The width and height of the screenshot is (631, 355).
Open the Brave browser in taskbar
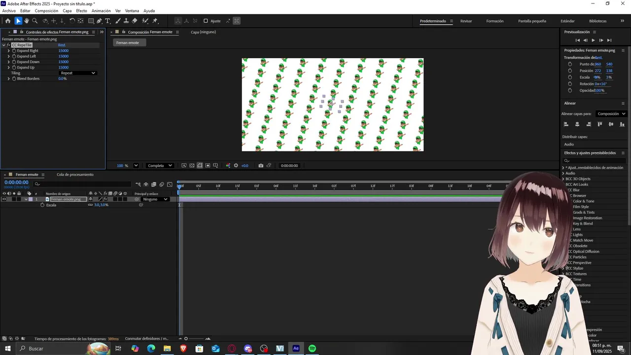[183, 349]
